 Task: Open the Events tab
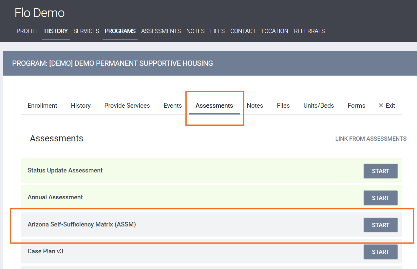coord(173,106)
